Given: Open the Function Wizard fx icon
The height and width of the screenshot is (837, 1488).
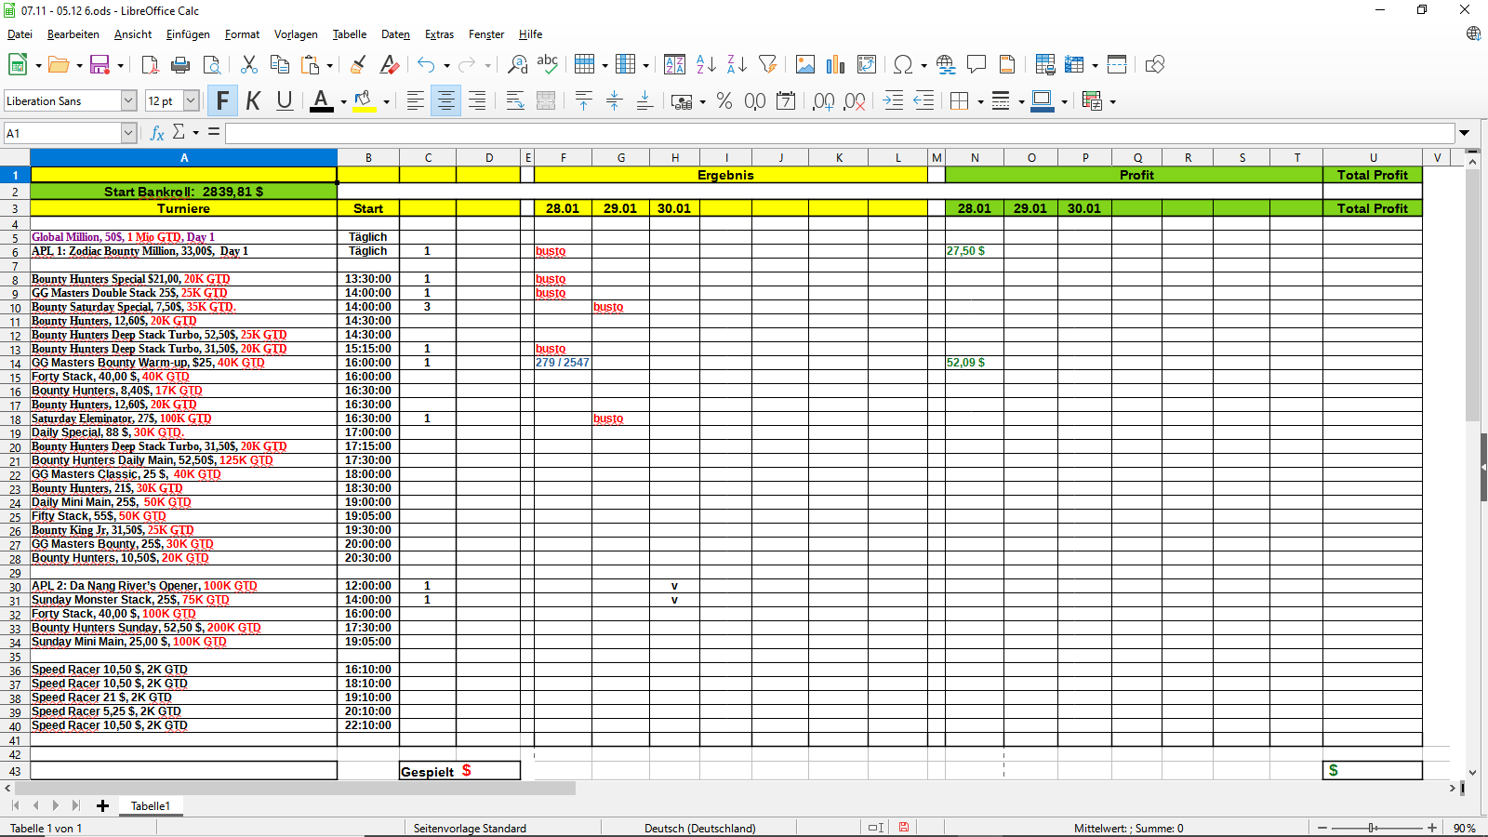Looking at the screenshot, I should click(157, 133).
